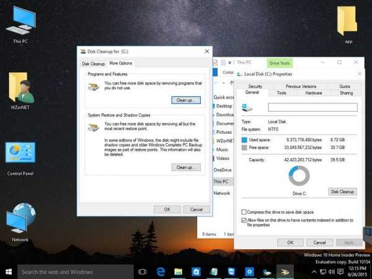Open the Drive Tools ribbon tab
The image size is (372, 279).
[x=280, y=63]
